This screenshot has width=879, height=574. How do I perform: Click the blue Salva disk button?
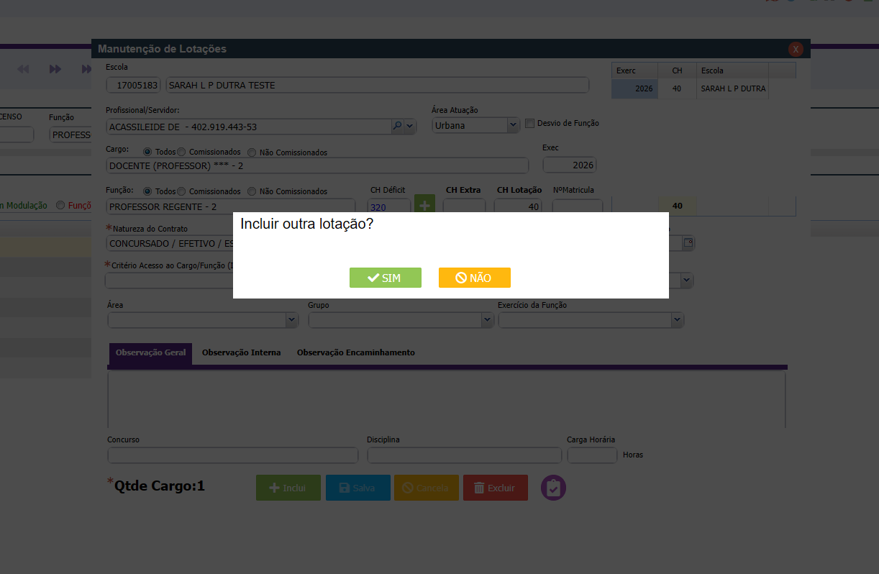(357, 488)
